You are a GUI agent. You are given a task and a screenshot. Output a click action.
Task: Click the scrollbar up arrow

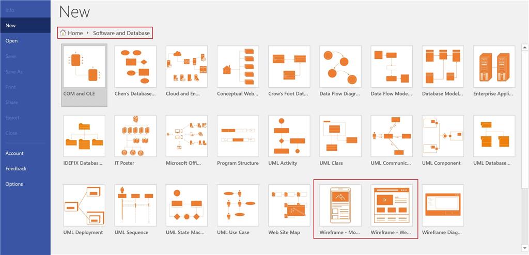(525, 47)
